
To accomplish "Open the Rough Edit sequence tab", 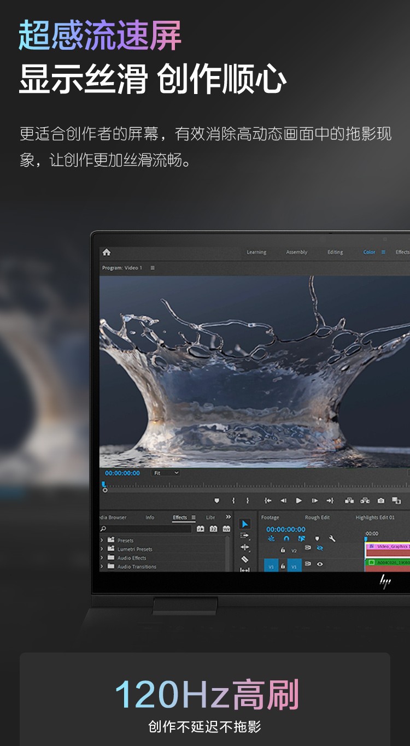I will 317,517.
